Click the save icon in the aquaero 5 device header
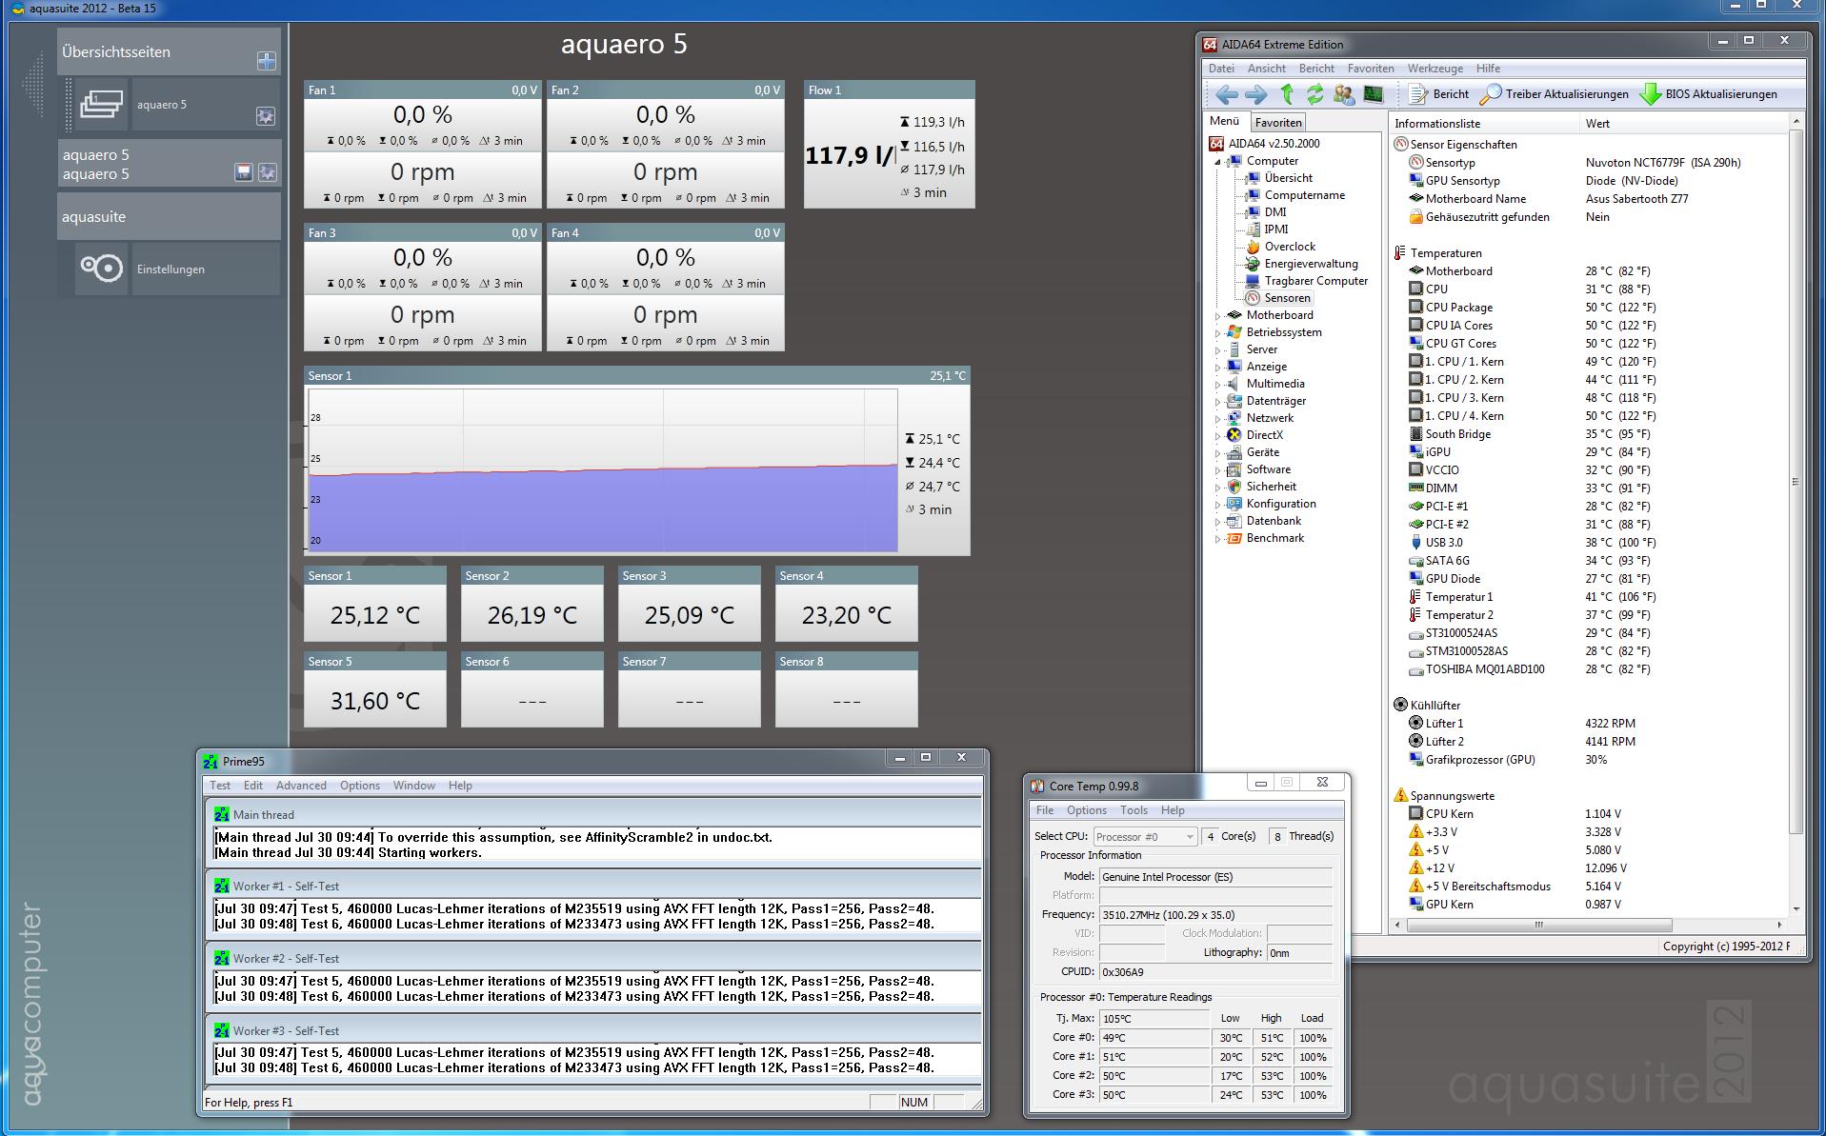1826x1136 pixels. [244, 171]
